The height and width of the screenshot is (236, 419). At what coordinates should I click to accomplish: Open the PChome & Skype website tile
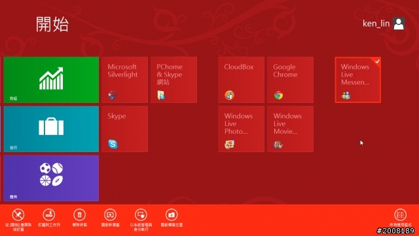(x=173, y=80)
